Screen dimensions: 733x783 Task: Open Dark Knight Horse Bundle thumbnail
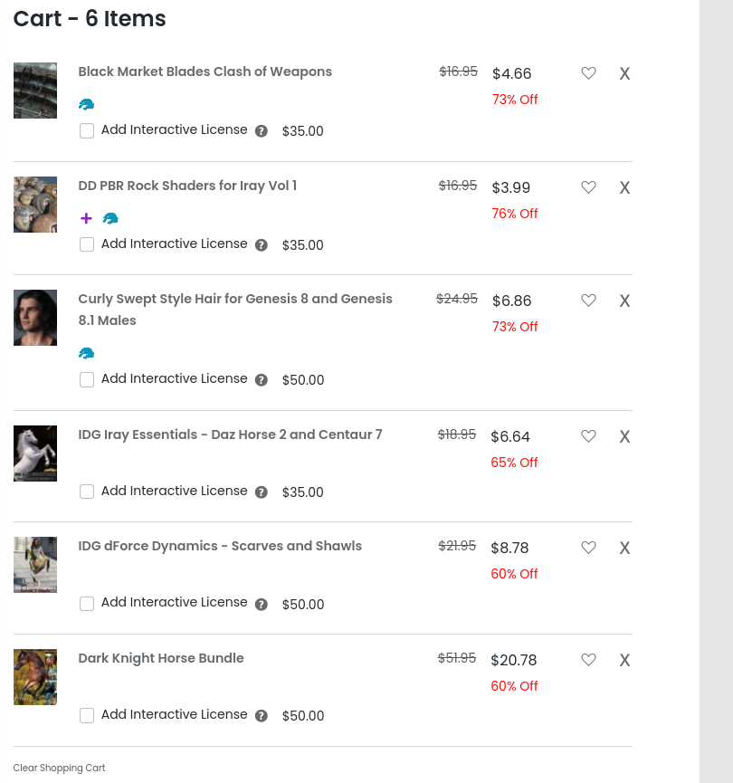pos(35,677)
